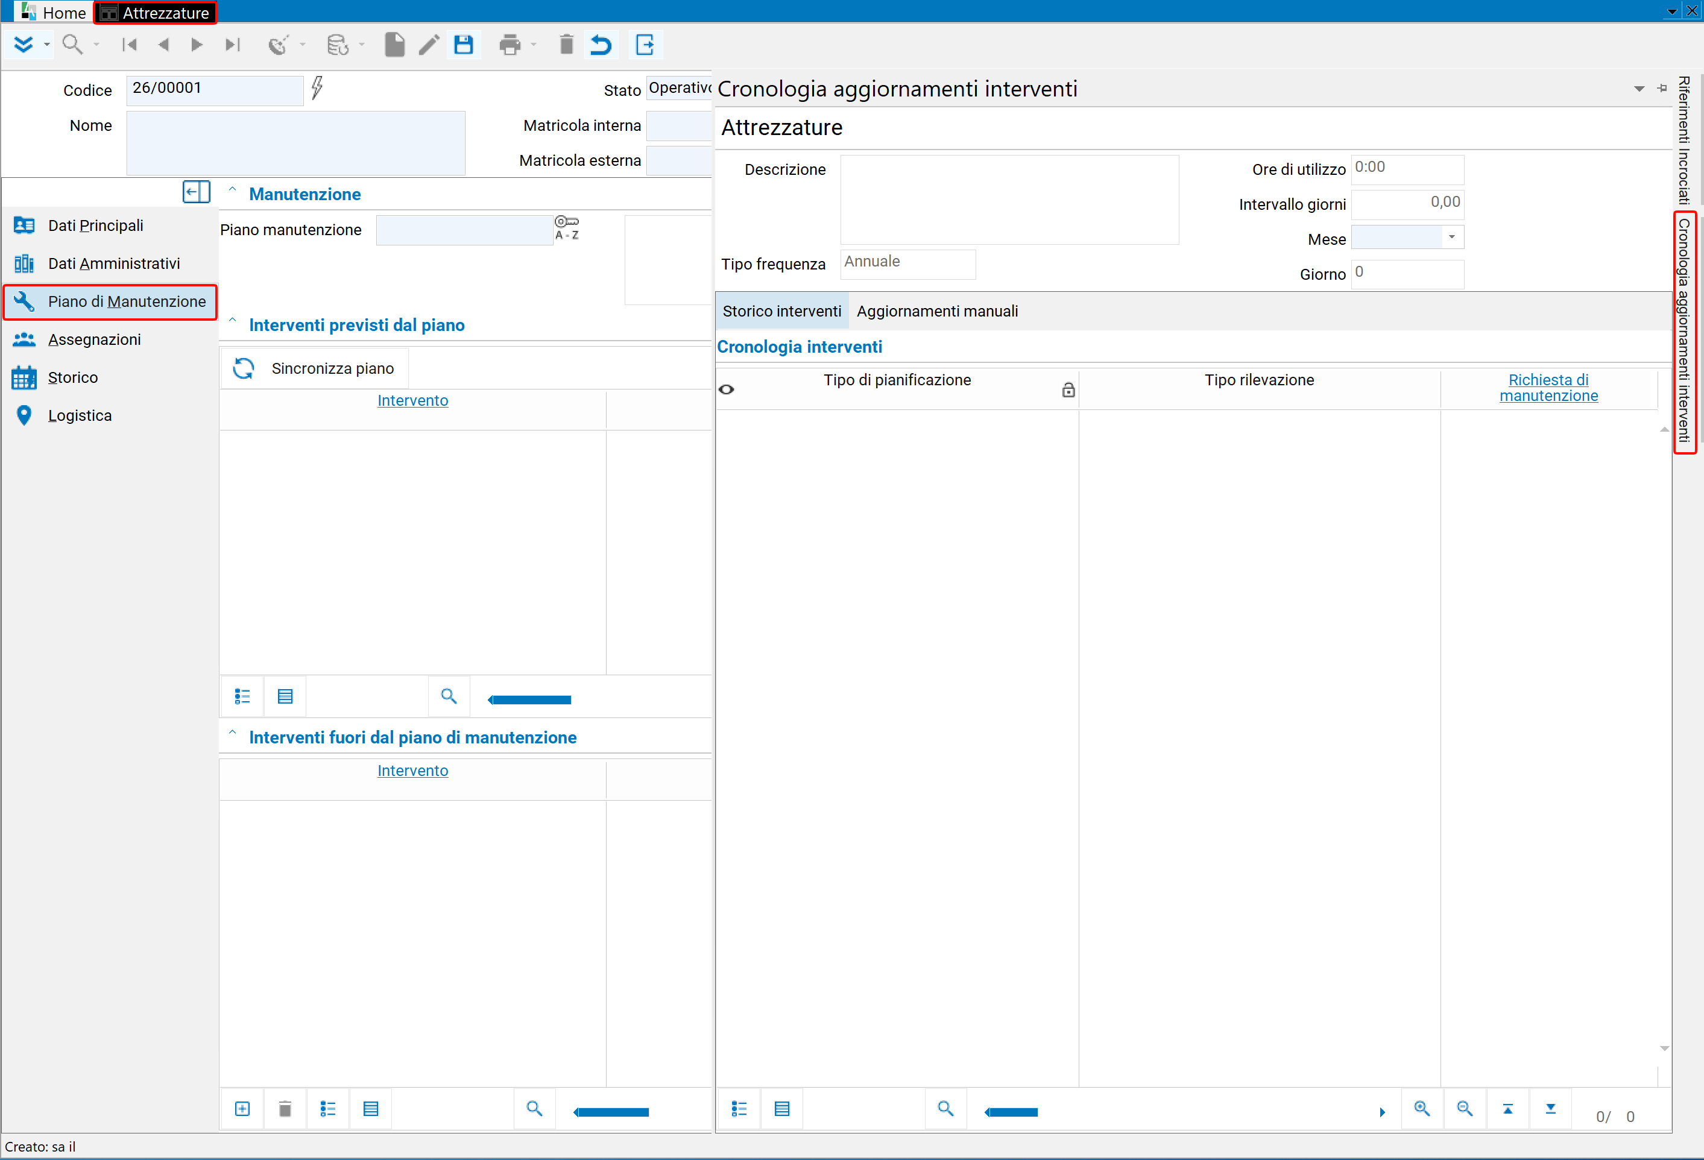1704x1160 pixels.
Task: Collapse the left navigation panel icon
Action: (x=197, y=192)
